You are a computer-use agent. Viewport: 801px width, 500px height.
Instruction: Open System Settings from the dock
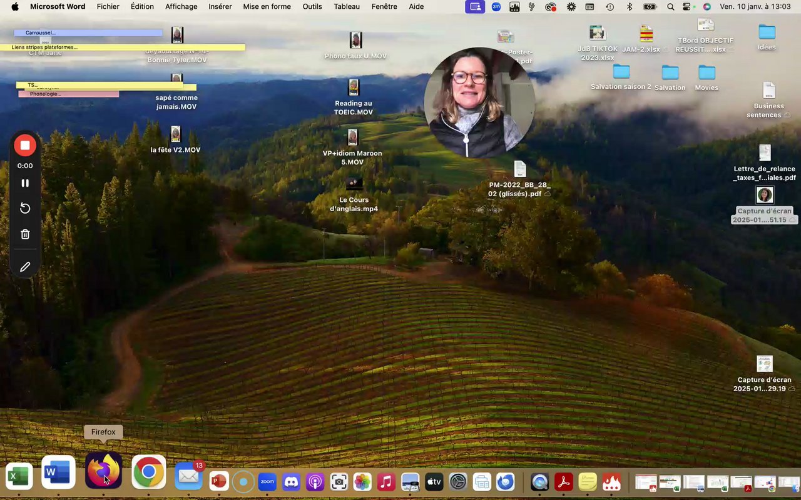tap(458, 481)
